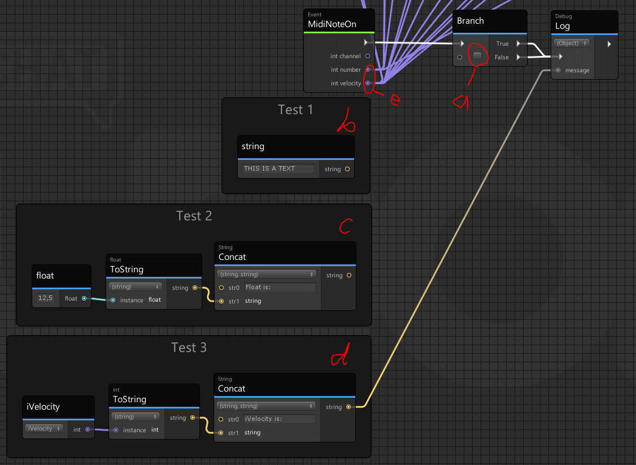Toggle the Branch condition checkbox

tap(477, 56)
